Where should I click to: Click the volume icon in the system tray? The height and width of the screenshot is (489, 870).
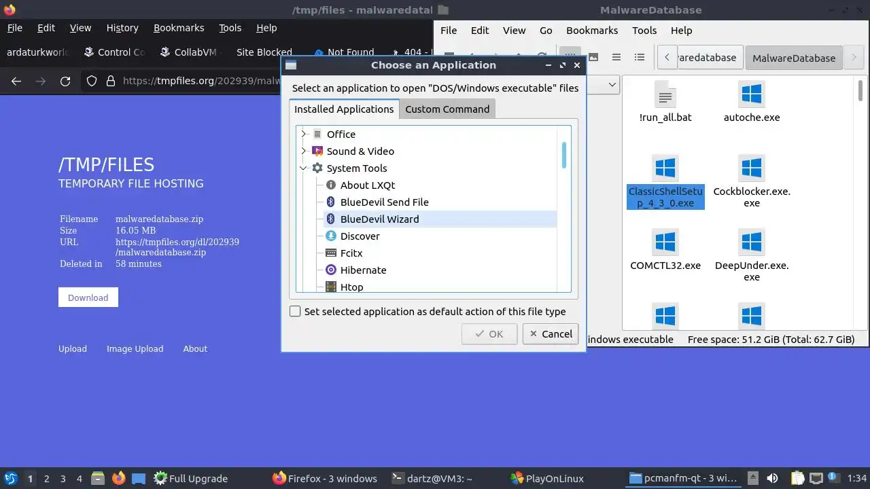(x=772, y=478)
